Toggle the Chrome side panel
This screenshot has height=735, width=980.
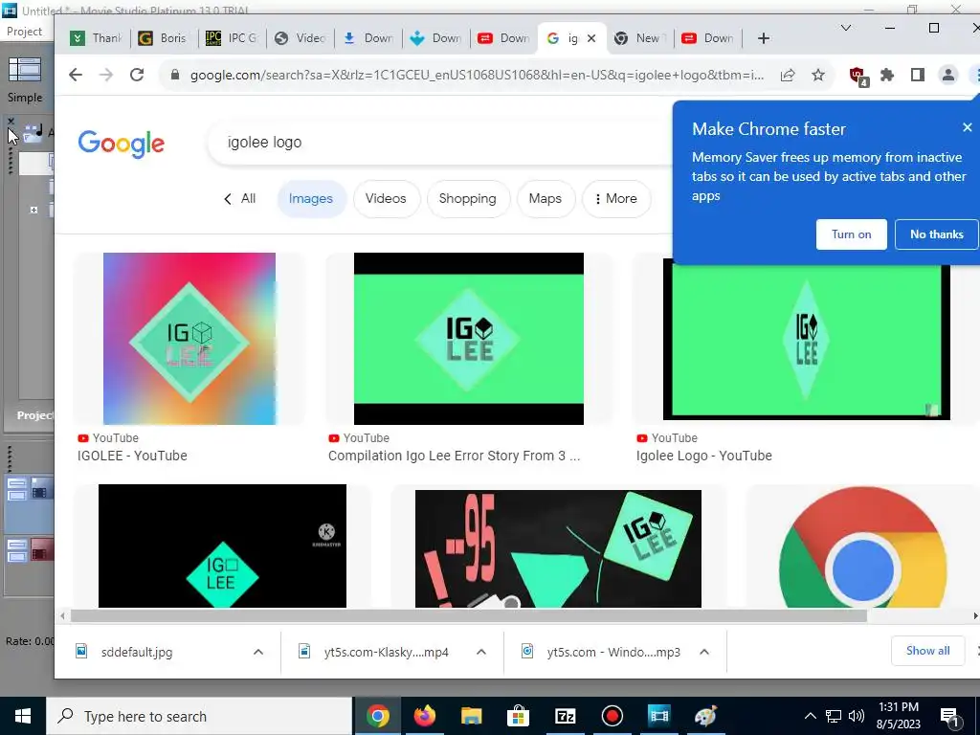918,75
